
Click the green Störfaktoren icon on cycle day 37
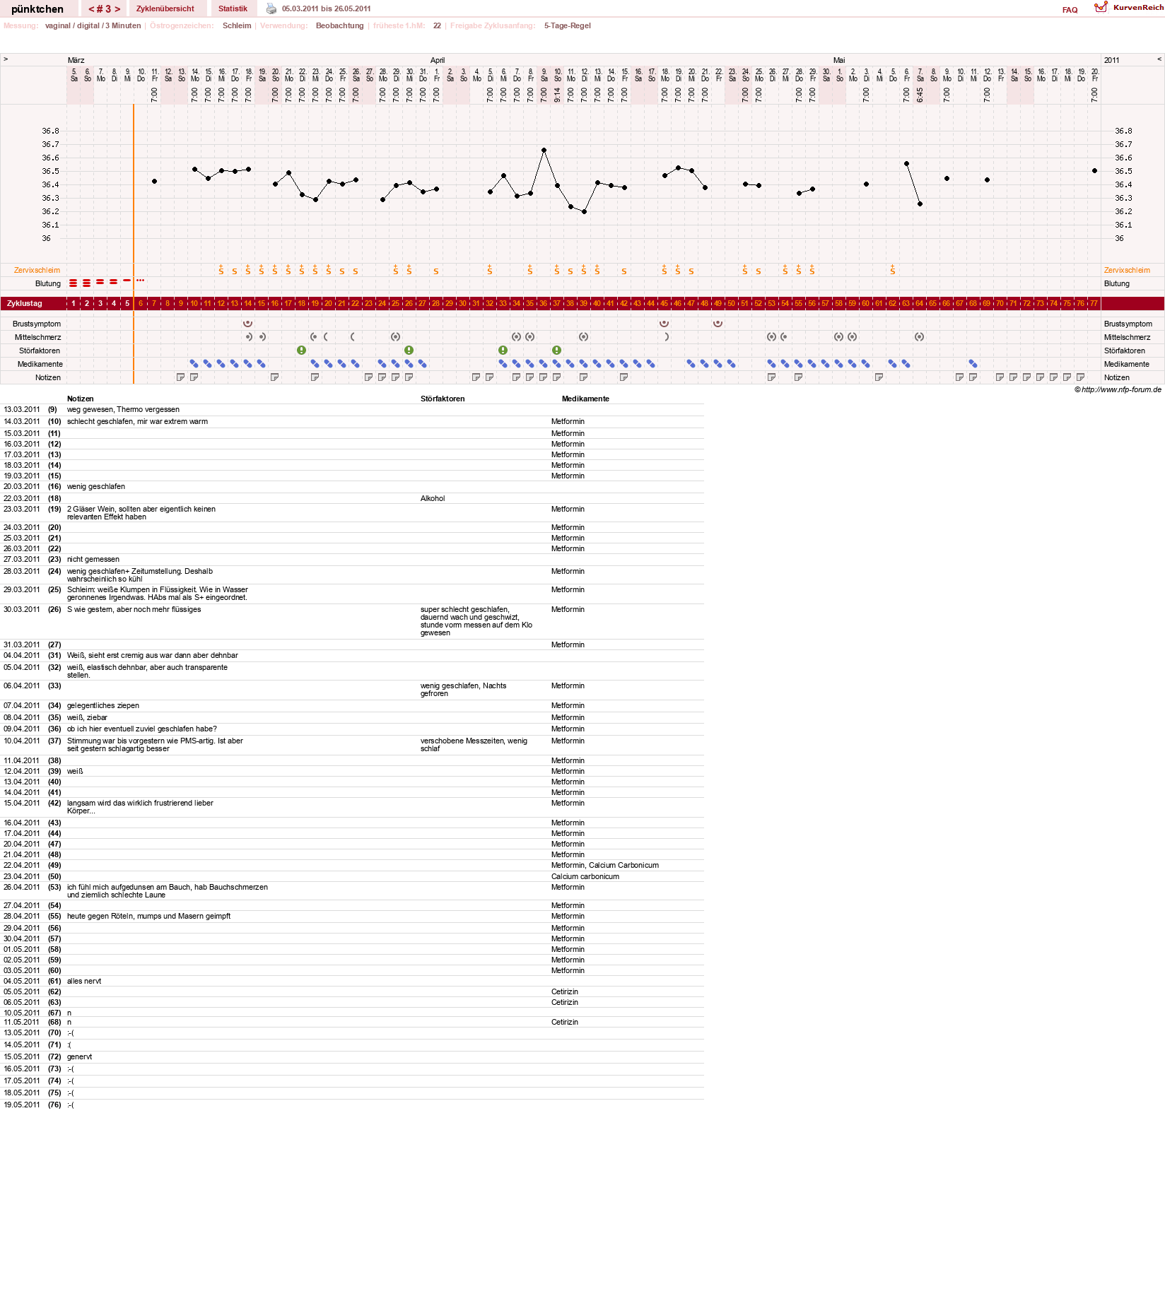pos(557,351)
